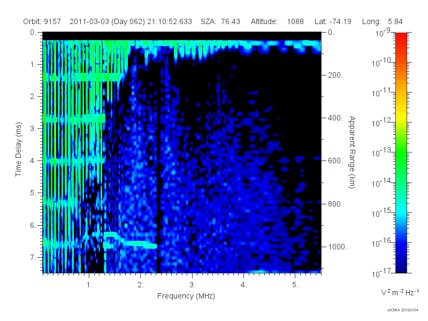Click the 200. apparent range tick label
Image resolution: width=428 pixels, height=321 pixels.
335,75
